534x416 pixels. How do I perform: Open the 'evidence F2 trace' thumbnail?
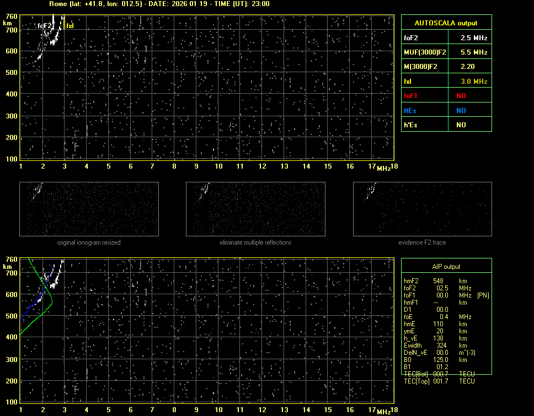point(422,209)
